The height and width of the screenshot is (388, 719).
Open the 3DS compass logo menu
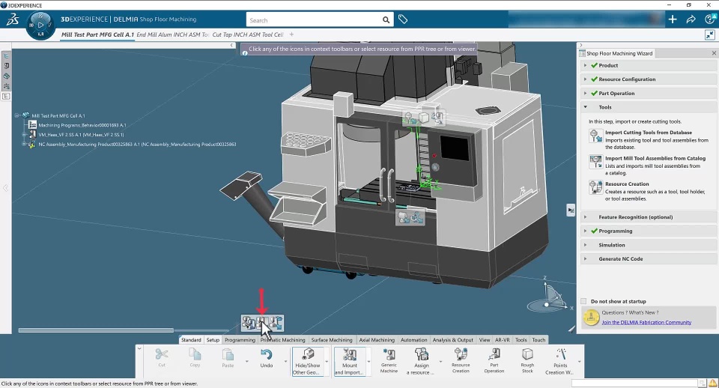click(x=13, y=19)
